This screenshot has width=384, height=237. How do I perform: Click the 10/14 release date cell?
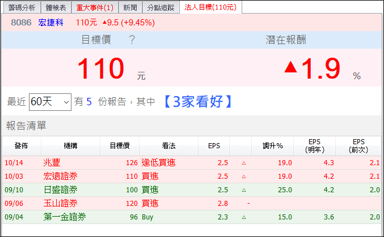pyautogui.click(x=14, y=163)
